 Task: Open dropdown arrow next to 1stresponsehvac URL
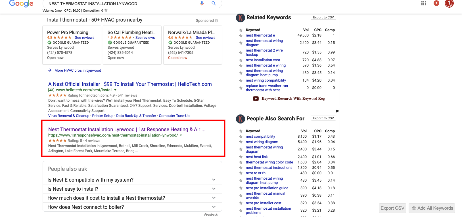pos(181,135)
